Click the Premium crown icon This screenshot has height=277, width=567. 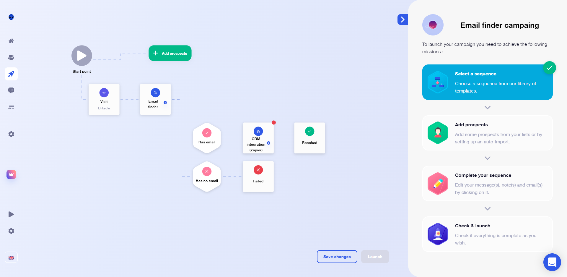11,174
